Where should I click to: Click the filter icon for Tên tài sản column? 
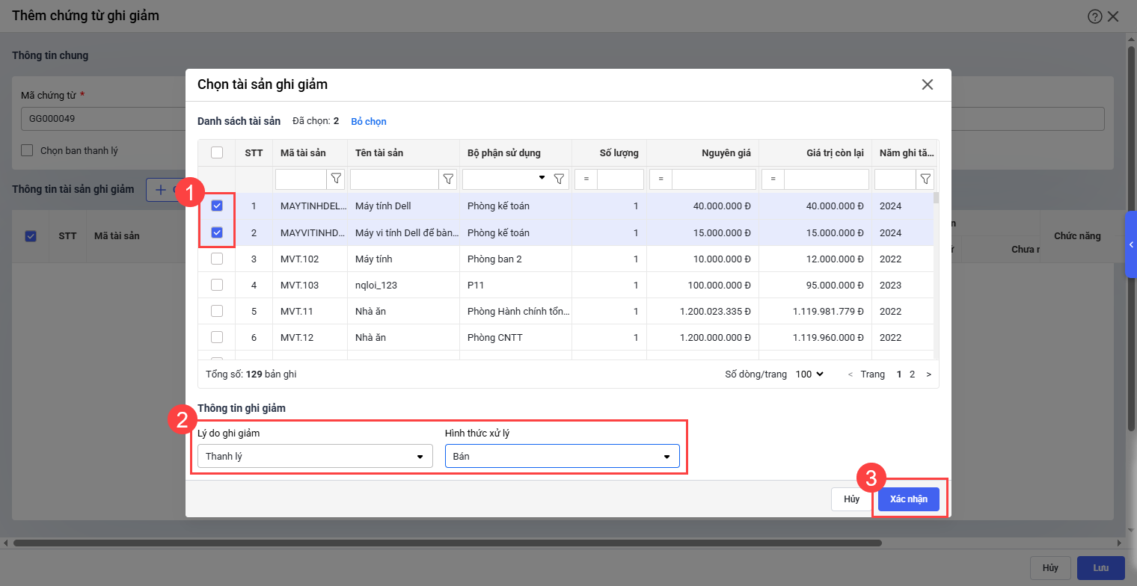pyautogui.click(x=448, y=179)
